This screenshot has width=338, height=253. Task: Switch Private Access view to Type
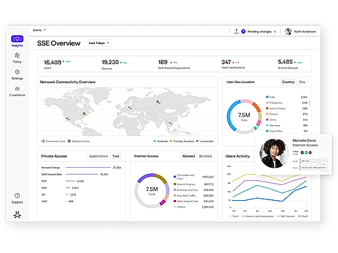(x=116, y=156)
